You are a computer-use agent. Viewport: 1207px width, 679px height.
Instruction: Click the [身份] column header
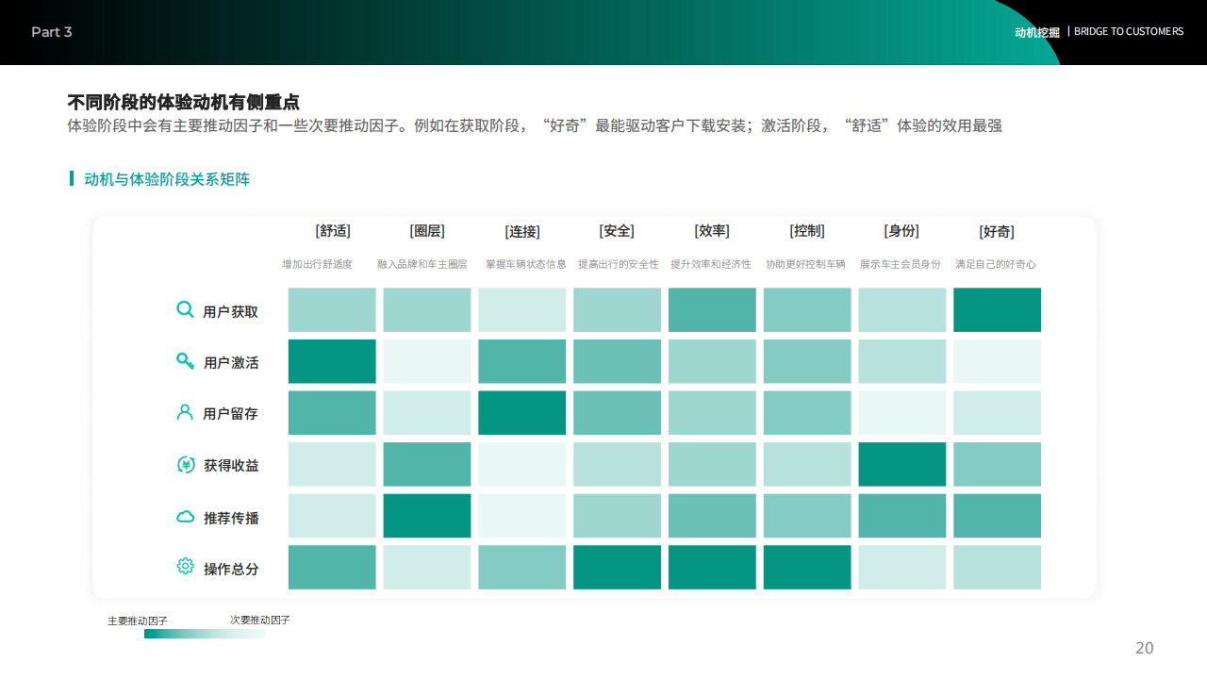coord(901,231)
